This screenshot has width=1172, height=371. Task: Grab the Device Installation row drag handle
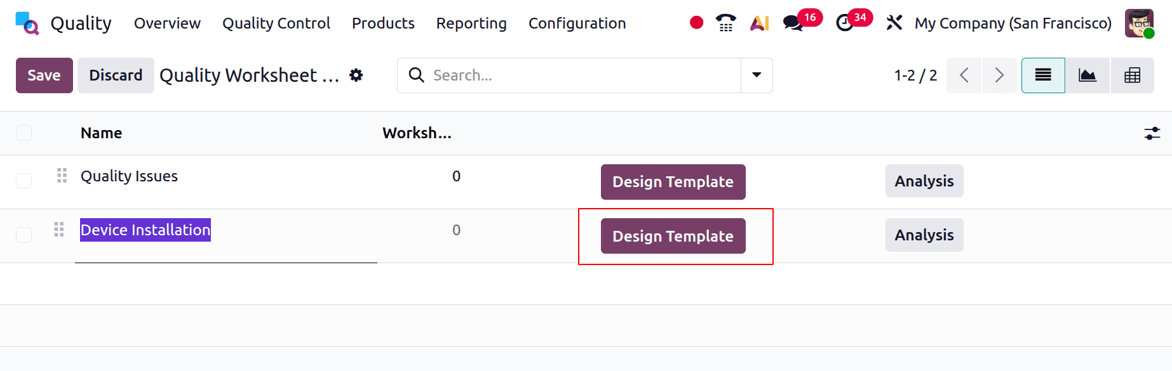coord(59,230)
